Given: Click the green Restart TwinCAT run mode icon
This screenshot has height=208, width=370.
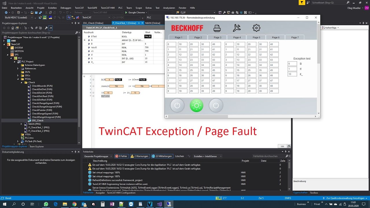Looking at the screenshot, I should pyautogui.click(x=45, y=17).
